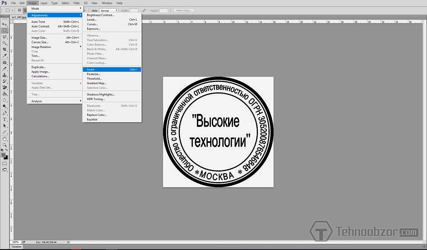Select the Line tool
Viewport: 427px width, 250px height.
click(x=5, y=132)
